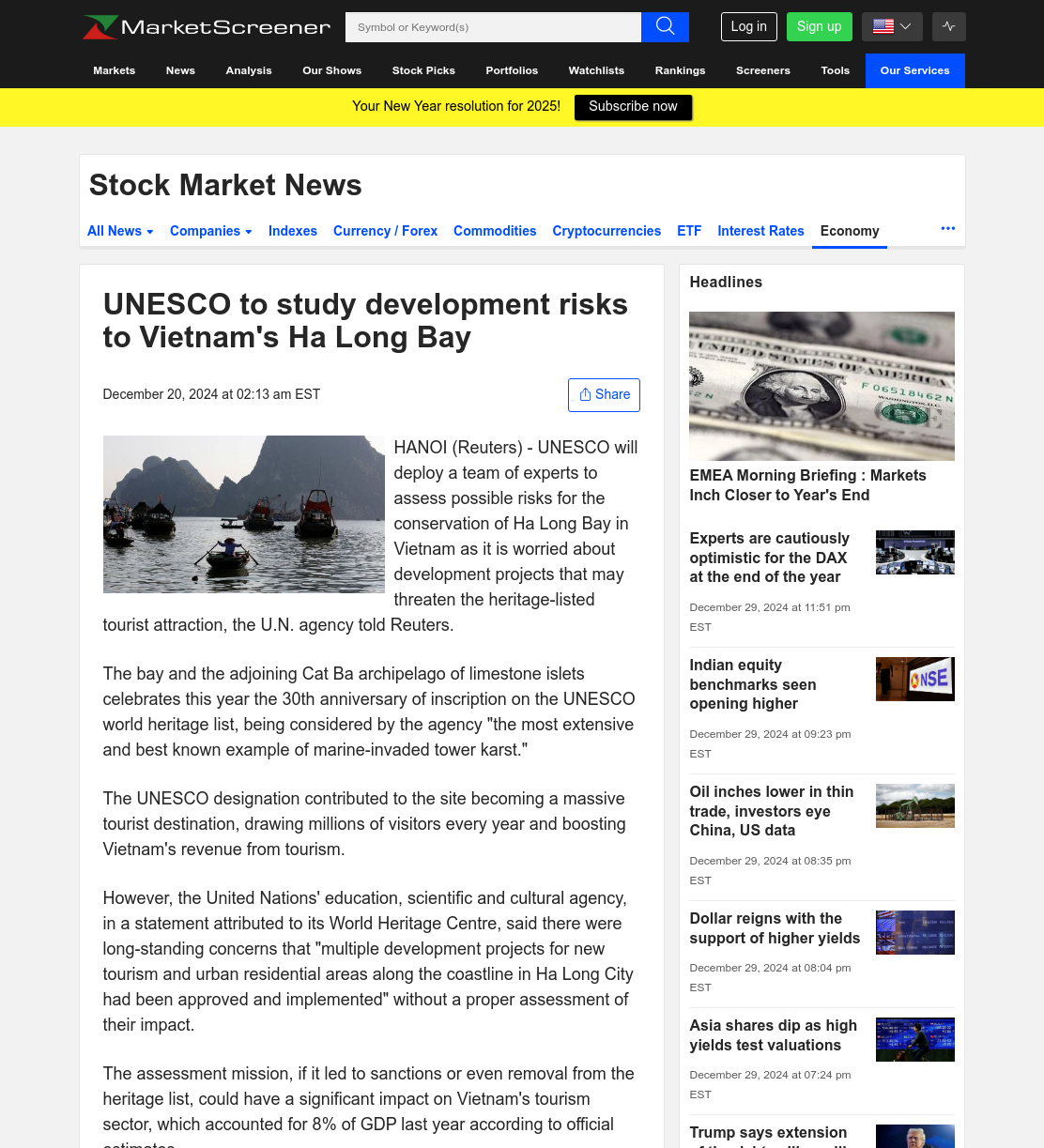Click the Share button
This screenshot has height=1148, width=1044.
point(604,395)
